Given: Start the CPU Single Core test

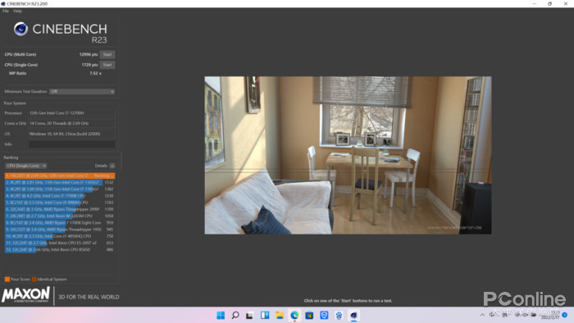Looking at the screenshot, I should (x=107, y=65).
